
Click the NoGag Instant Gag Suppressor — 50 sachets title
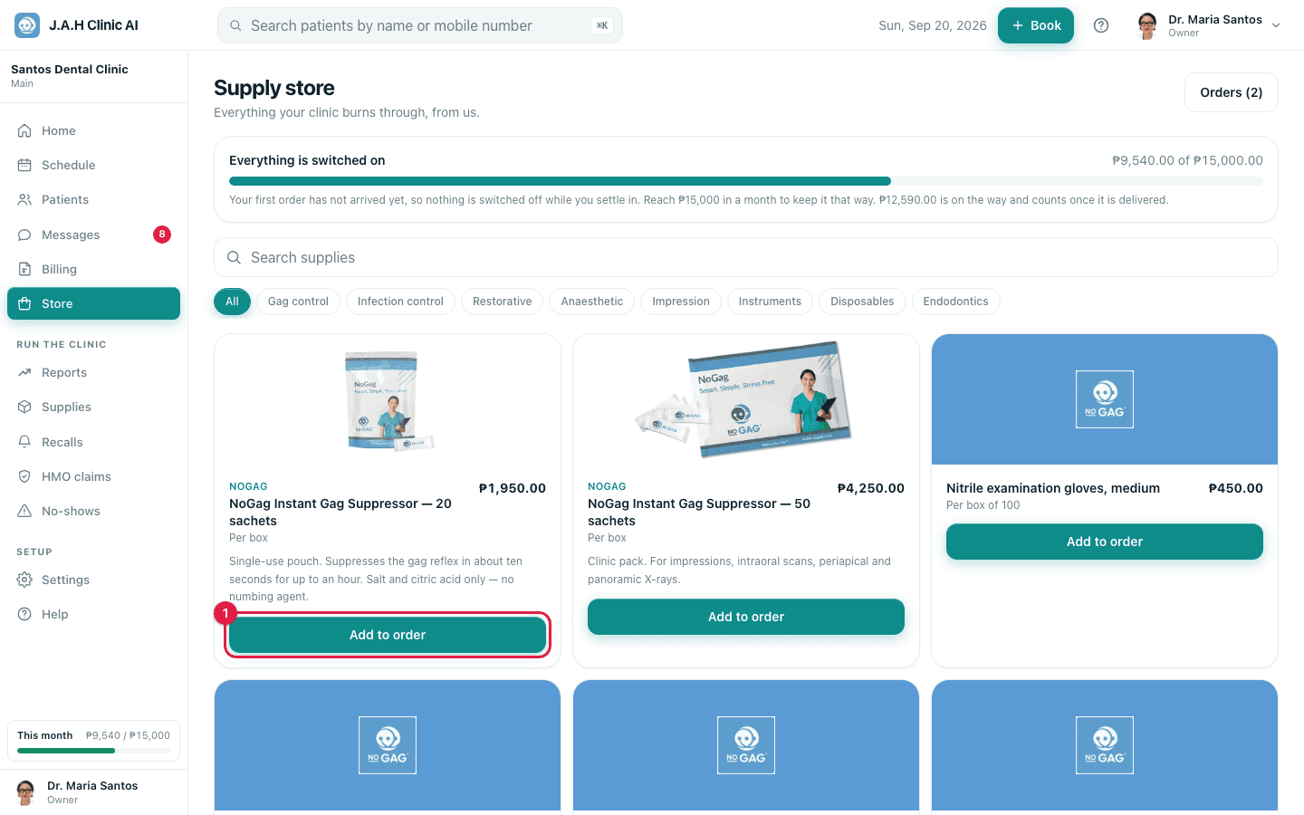[x=699, y=513]
